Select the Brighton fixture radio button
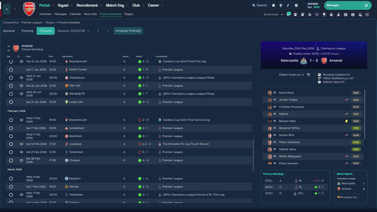 [x=11, y=178]
